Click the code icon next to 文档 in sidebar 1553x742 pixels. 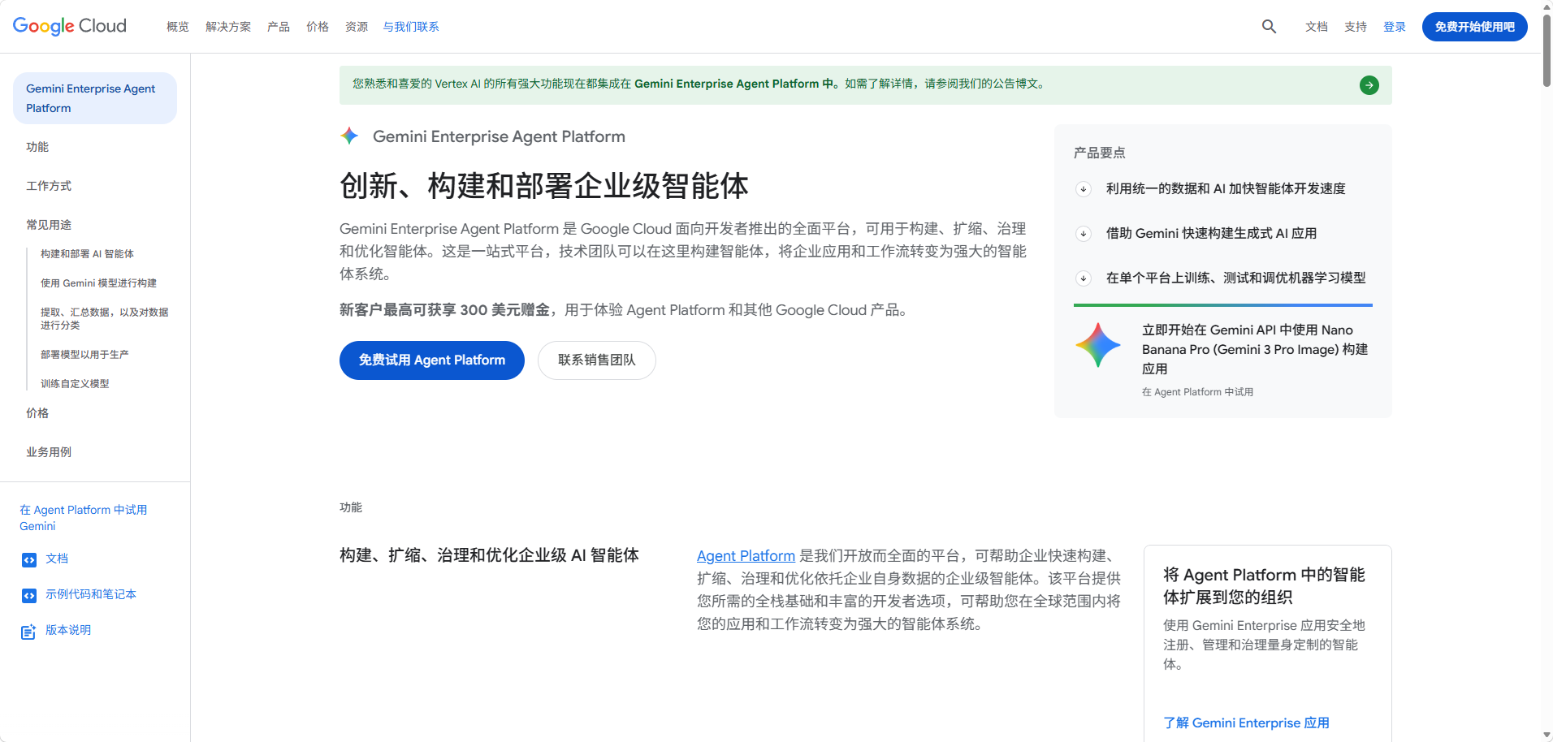(29, 559)
